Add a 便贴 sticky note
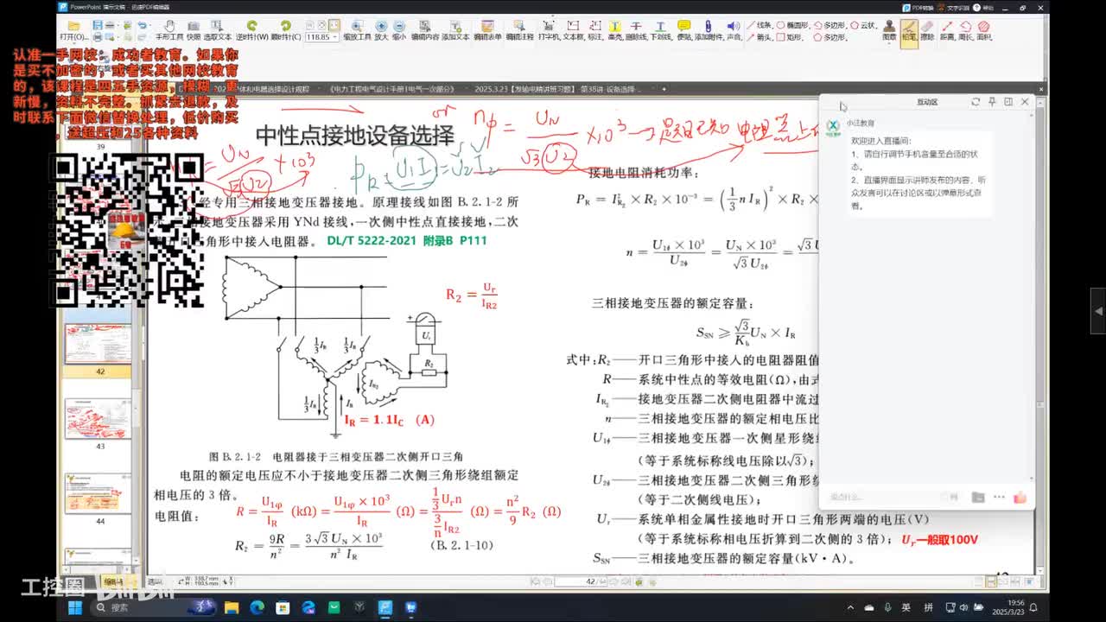Screen dimensions: 1106x622 pos(683,32)
